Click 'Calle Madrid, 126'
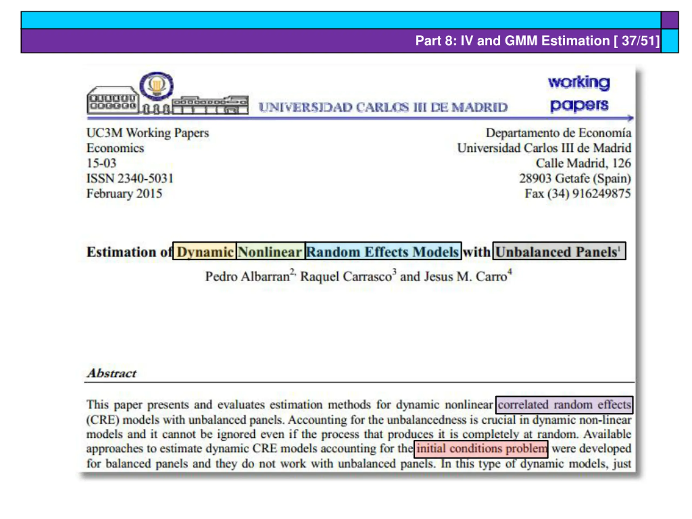Image resolution: width=692 pixels, height=519 pixels. point(583,163)
